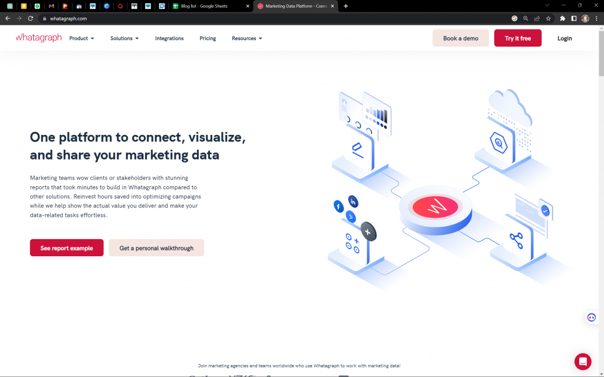Image resolution: width=604 pixels, height=377 pixels.
Task: Click the Facebook icon in the illustration
Action: 339,207
